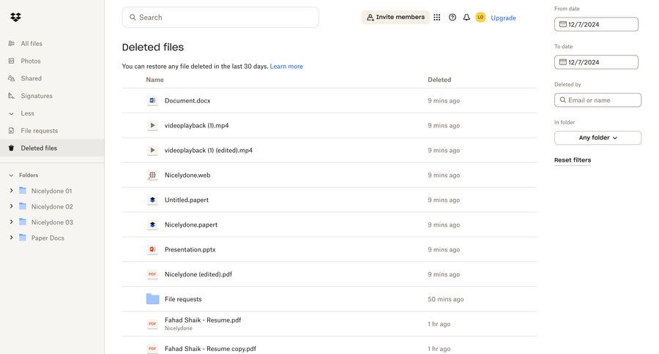The width and height of the screenshot is (659, 354).
Task: Click the PDF icon beside Fahad Shaik - Resume copy.pdf
Action: point(152,349)
